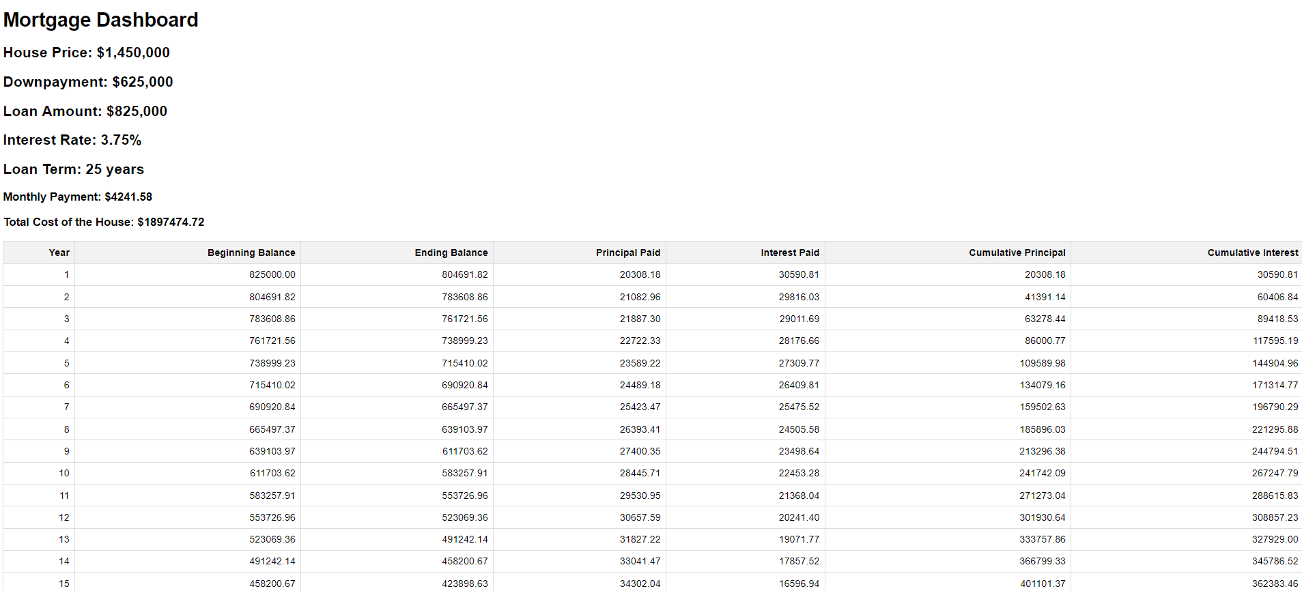Select the Loan Amount $825,000 heading
This screenshot has width=1302, height=591.
point(85,111)
